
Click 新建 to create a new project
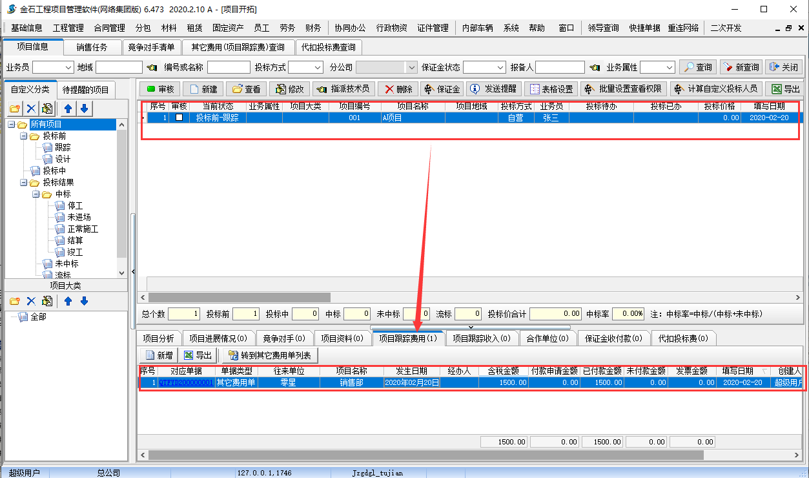(203, 89)
